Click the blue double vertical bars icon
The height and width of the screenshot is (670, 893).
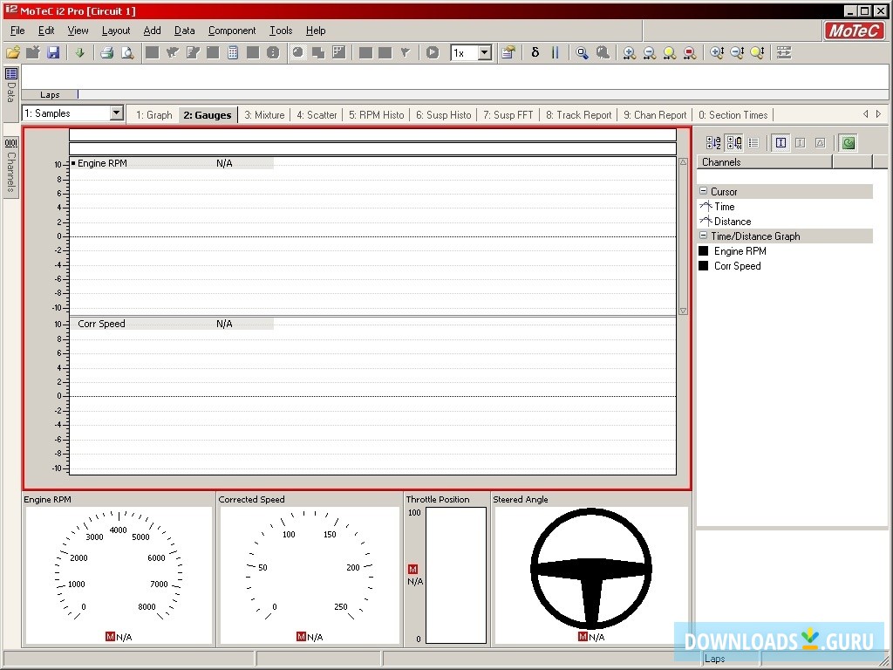pyautogui.click(x=556, y=52)
